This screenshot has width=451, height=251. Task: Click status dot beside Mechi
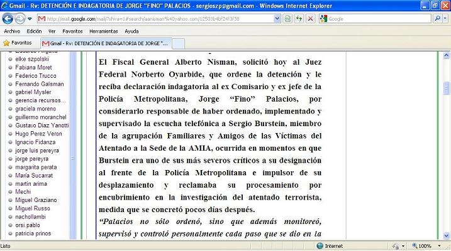pyautogui.click(x=10, y=192)
